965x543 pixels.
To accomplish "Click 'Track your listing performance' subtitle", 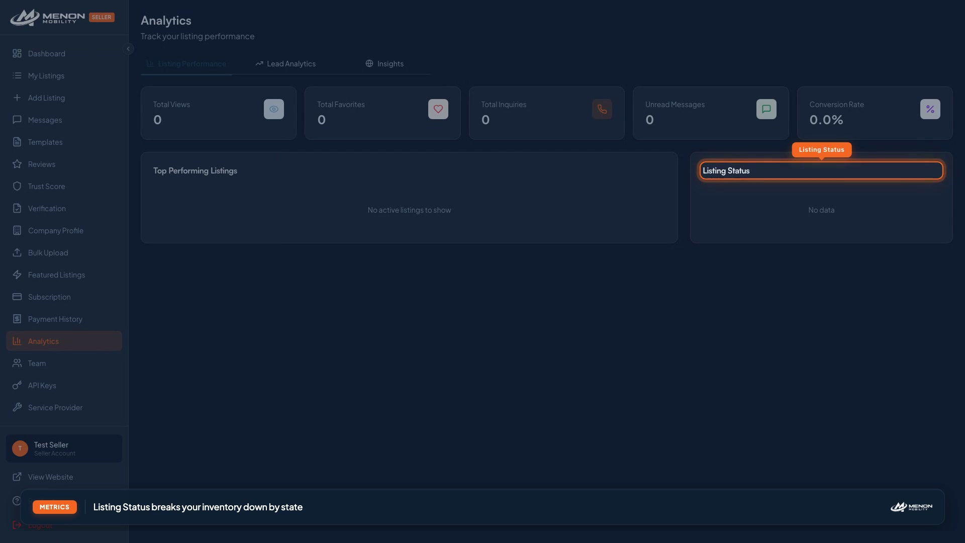I will (x=198, y=36).
